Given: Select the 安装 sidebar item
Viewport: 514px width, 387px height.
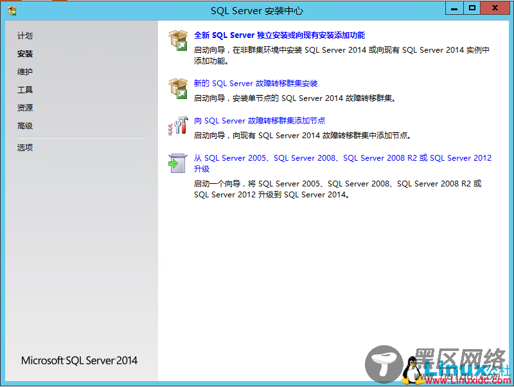Looking at the screenshot, I should (x=25, y=54).
